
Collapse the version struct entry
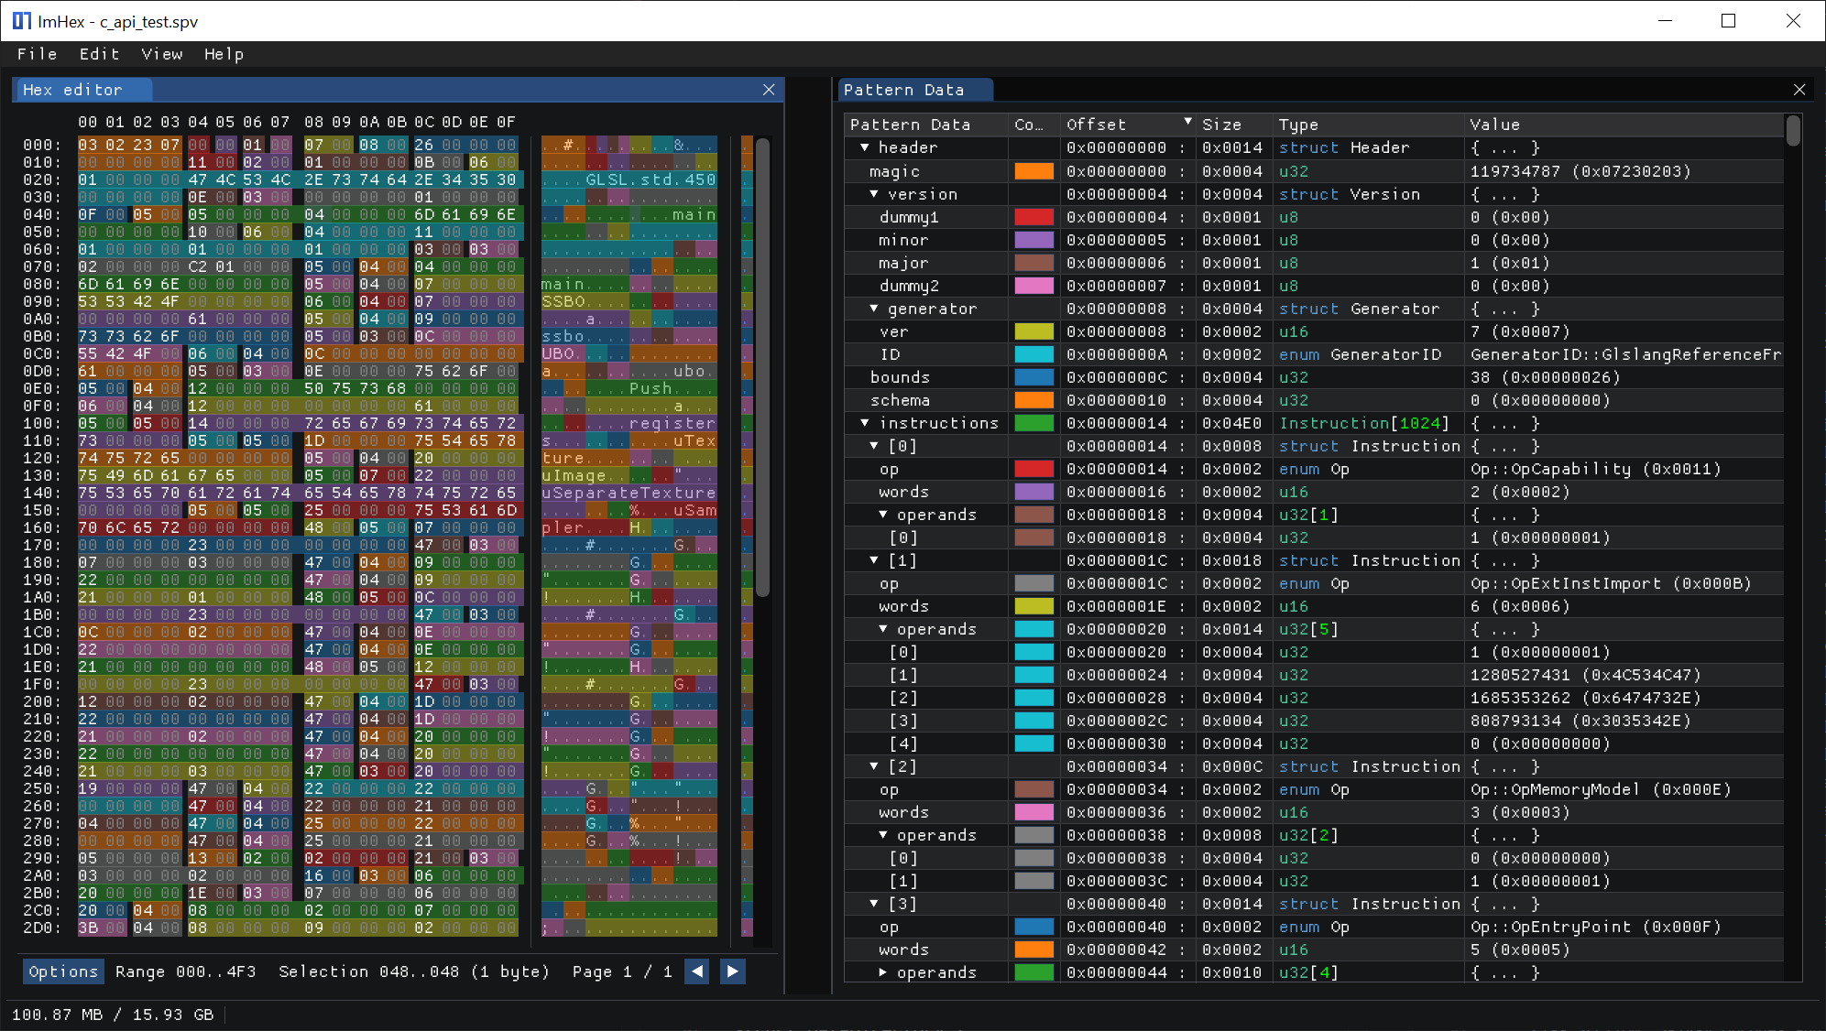click(x=875, y=194)
